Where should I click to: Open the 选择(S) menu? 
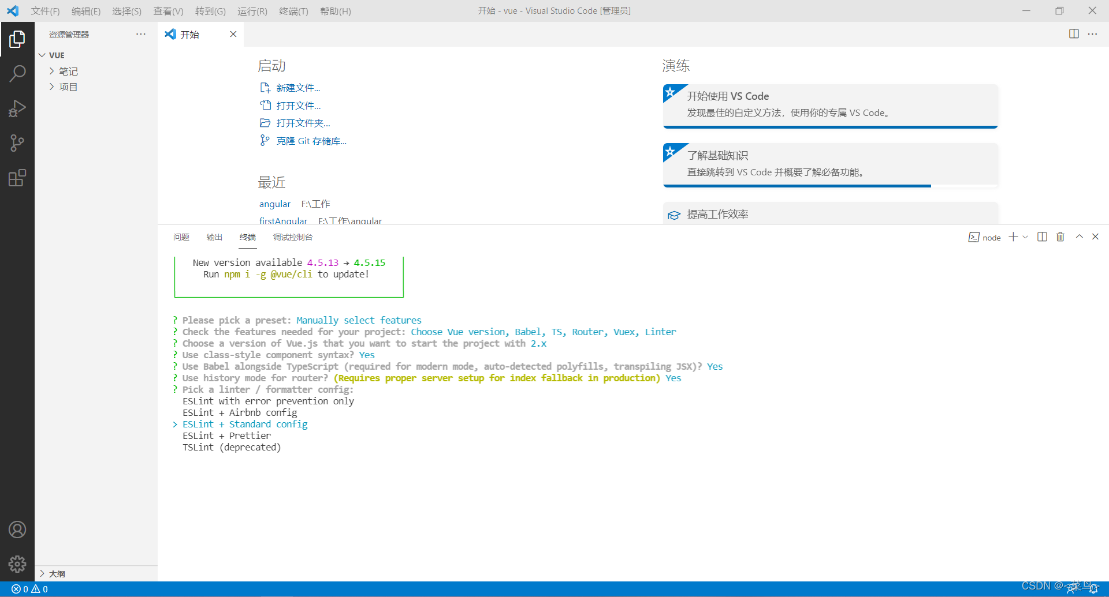click(126, 11)
